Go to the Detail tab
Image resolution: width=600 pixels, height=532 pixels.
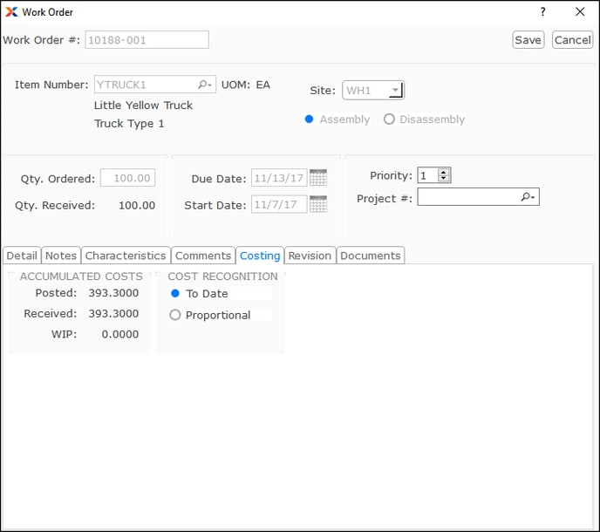(x=22, y=256)
